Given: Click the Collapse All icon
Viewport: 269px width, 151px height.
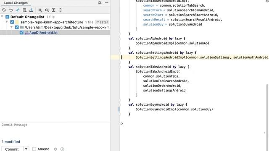Looking at the screenshot, I should pos(61,10).
